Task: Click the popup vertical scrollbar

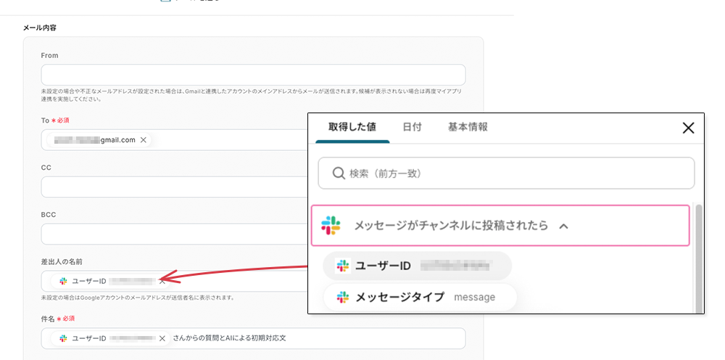Action: [x=699, y=259]
